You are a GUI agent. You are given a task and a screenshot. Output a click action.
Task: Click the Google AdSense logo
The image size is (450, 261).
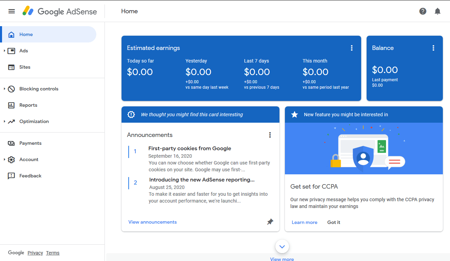[60, 11]
